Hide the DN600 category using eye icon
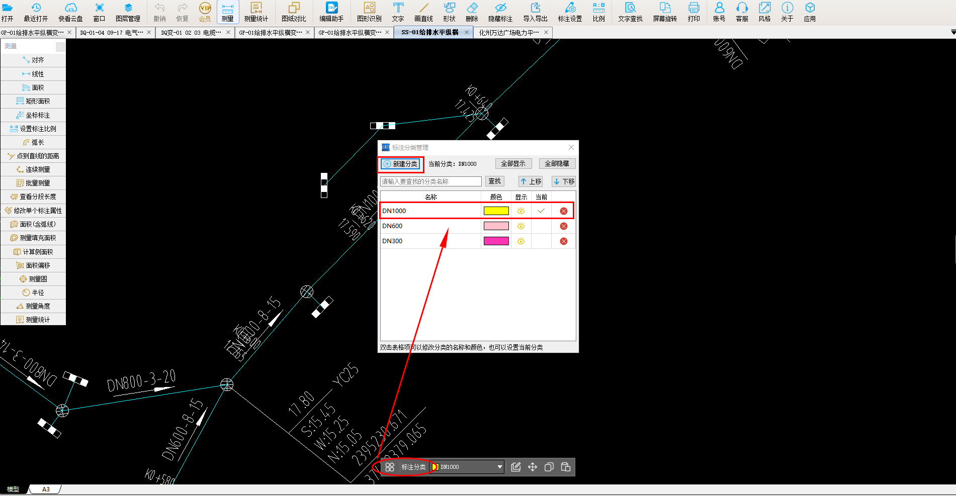Viewport: 956px width, 496px height. pyautogui.click(x=521, y=226)
